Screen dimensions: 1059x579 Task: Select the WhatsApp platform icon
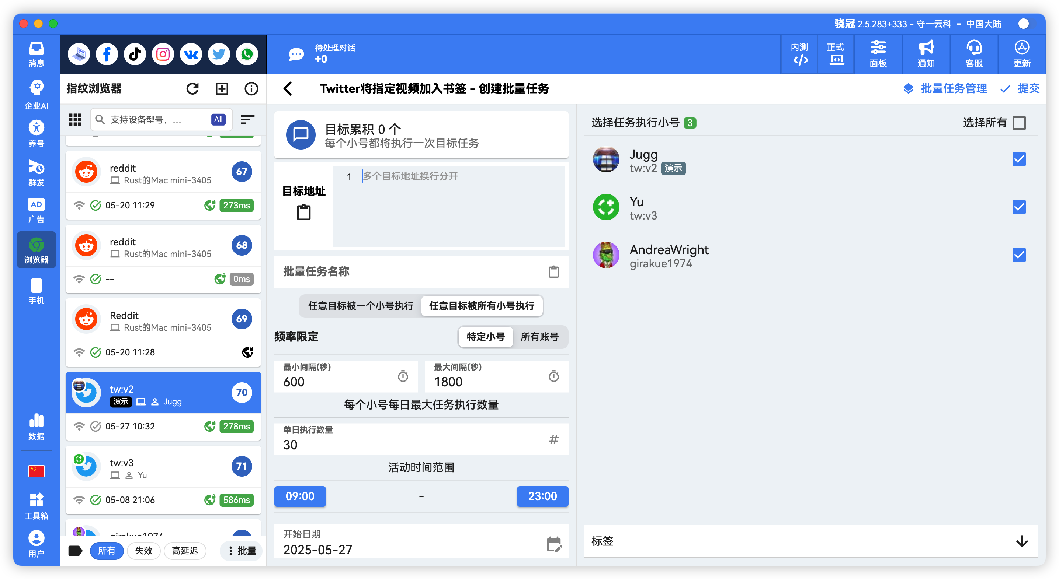tap(247, 54)
